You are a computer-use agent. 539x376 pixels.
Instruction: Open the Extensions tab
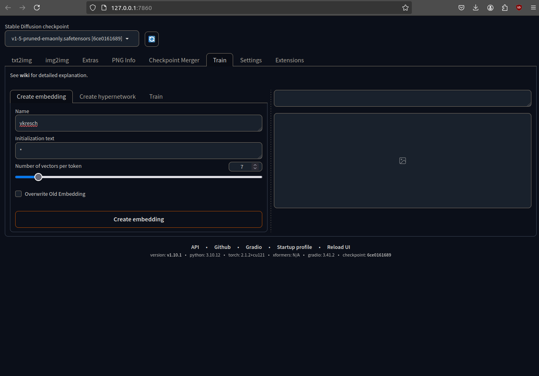pyautogui.click(x=289, y=60)
